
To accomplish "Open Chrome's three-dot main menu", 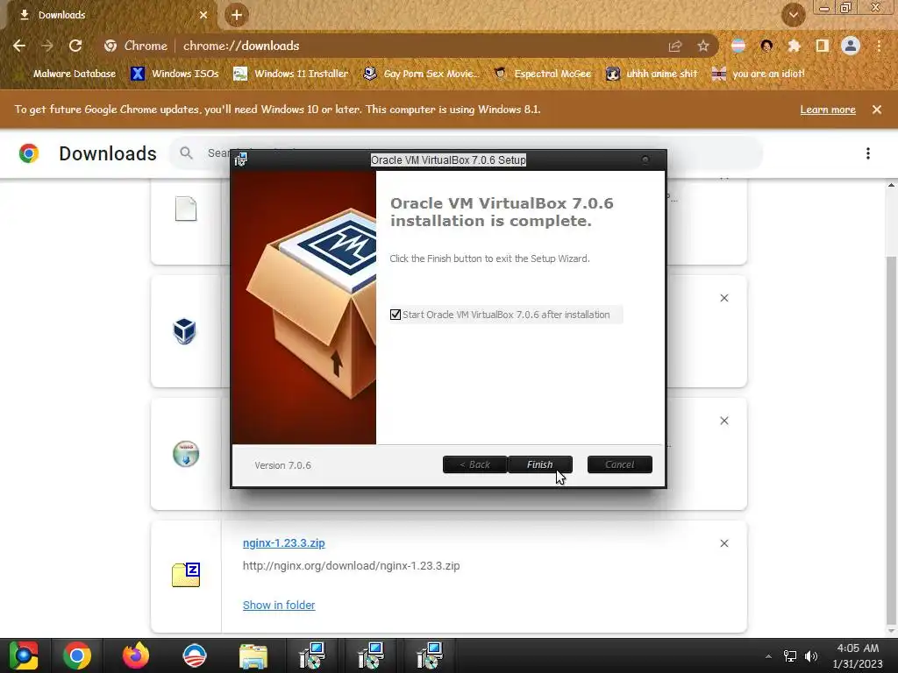I will [x=879, y=46].
